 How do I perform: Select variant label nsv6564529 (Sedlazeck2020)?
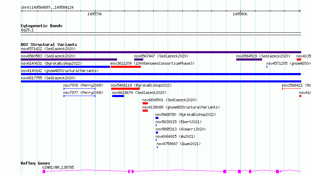point(263,56)
